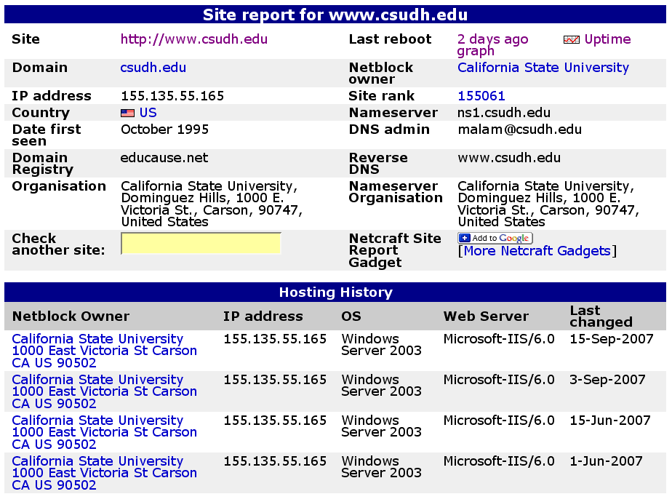This screenshot has height=494, width=672.
Task: Click the 'Check another site:' label
Action: click(x=58, y=244)
